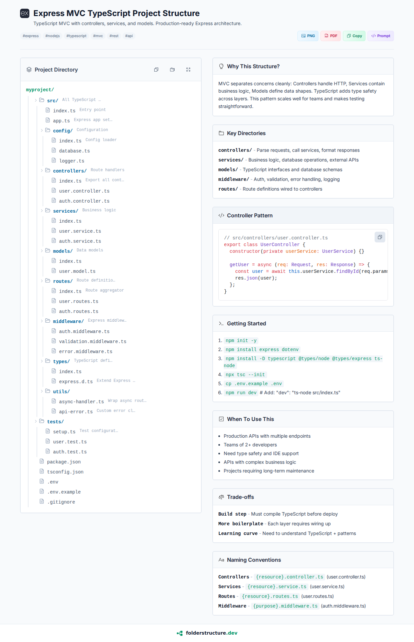
Task: Expand Project Directory to fullscreen view
Action: (188, 70)
